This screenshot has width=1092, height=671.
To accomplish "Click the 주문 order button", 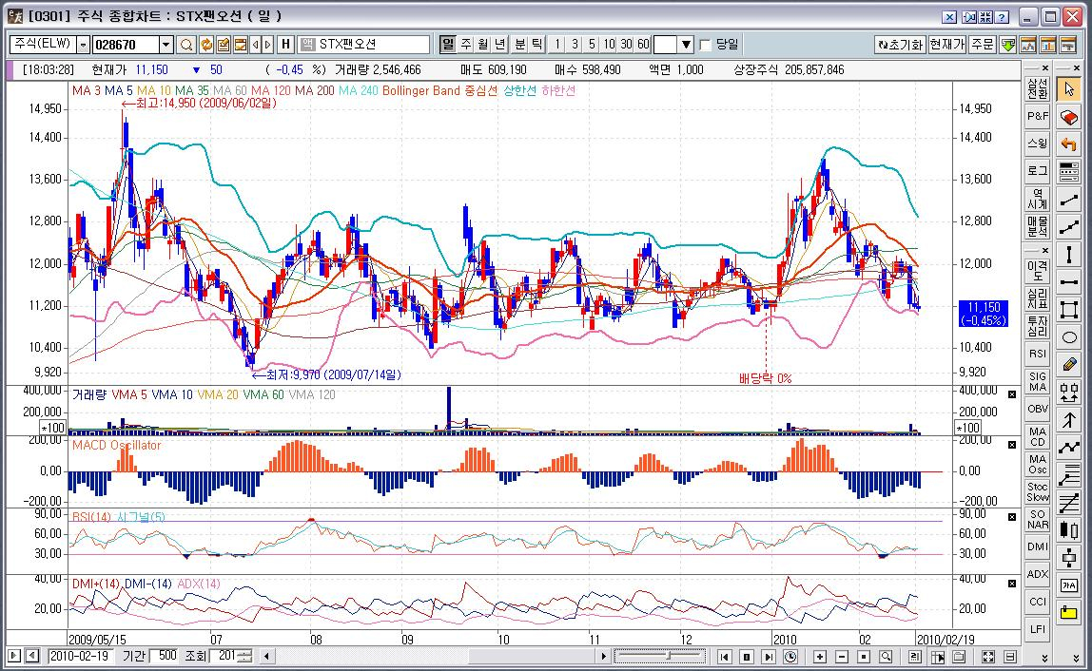I will pos(983,45).
